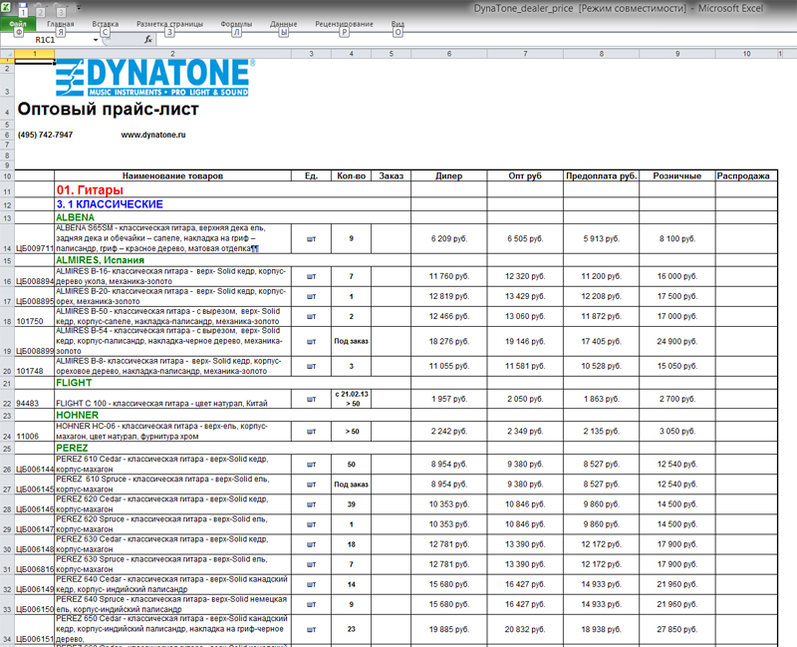Viewport: 797px width, 647px height.
Task: Click the Undo arrow in Quick Access toolbar
Action: tap(41, 8)
